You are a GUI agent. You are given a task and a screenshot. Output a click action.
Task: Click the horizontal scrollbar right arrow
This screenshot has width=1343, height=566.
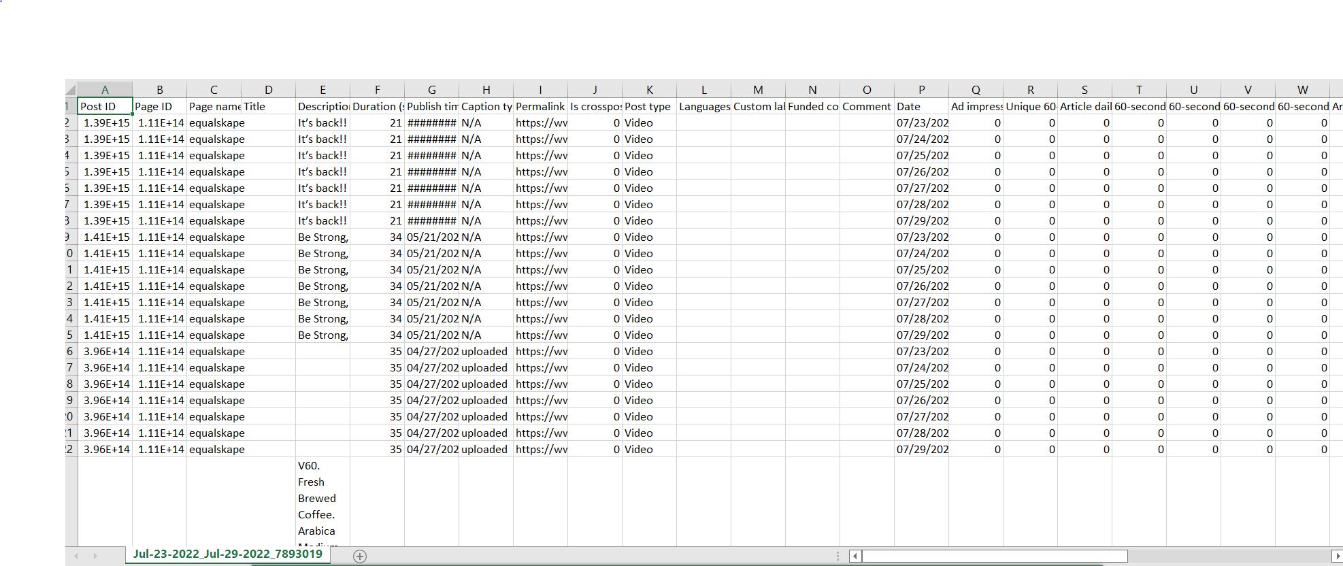click(x=1336, y=556)
